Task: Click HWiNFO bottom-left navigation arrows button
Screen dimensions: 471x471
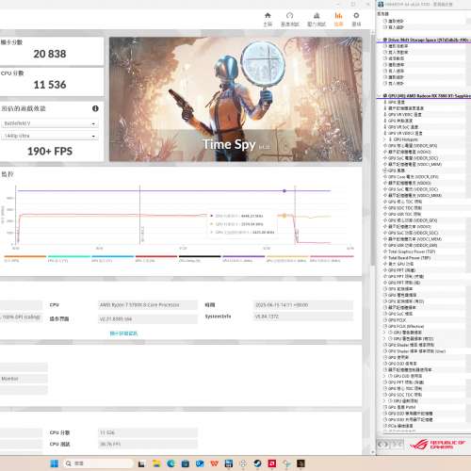Action: [382, 445]
